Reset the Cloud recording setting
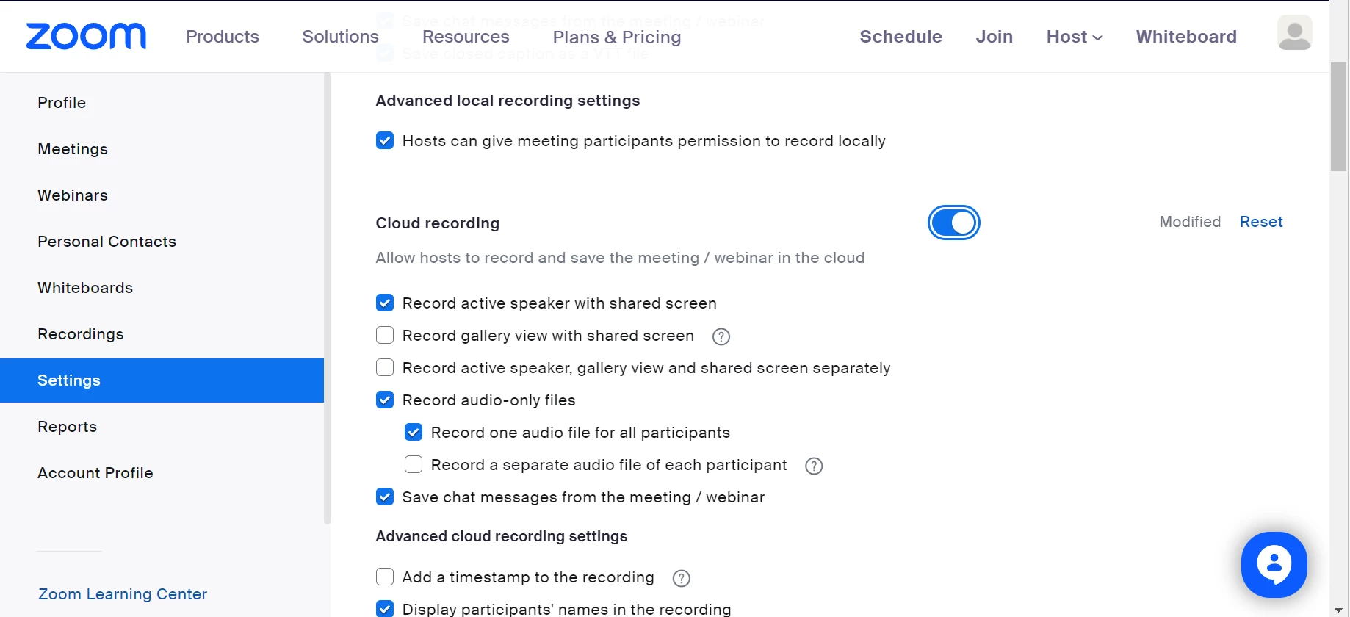The image size is (1350, 617). coord(1261,222)
